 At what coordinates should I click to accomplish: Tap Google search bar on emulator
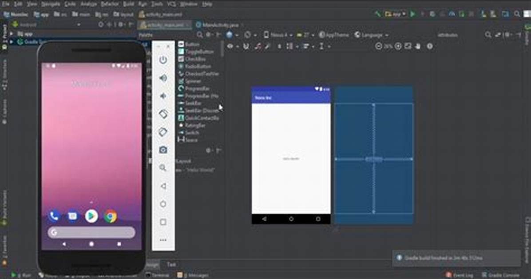point(91,232)
